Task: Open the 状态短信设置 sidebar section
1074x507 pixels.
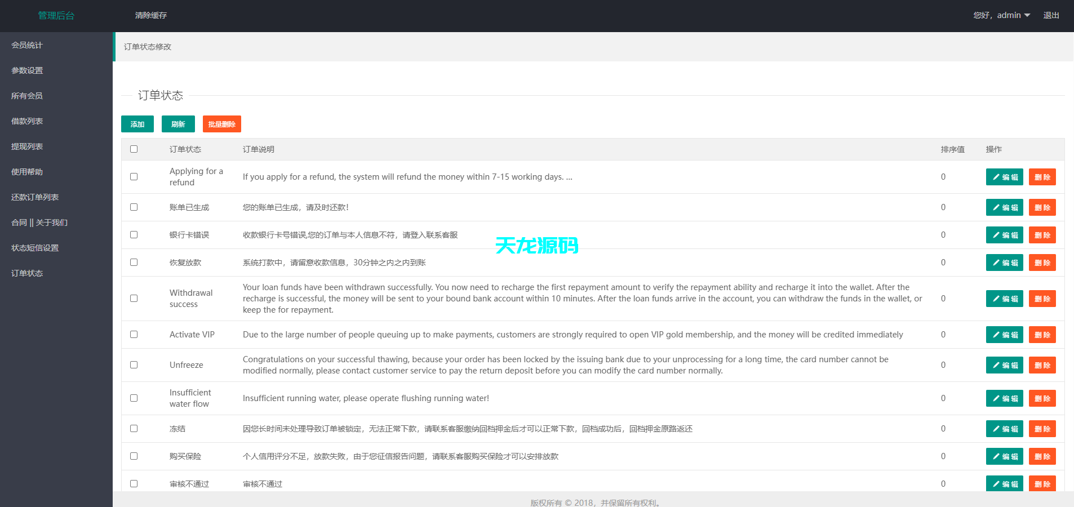Action: coord(33,247)
